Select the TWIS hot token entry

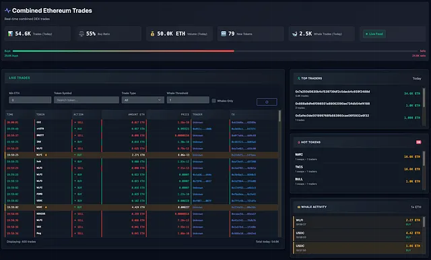358,169
